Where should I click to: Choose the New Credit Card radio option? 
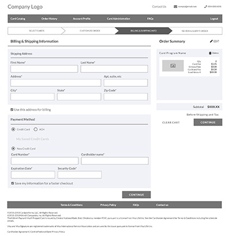[13, 149]
